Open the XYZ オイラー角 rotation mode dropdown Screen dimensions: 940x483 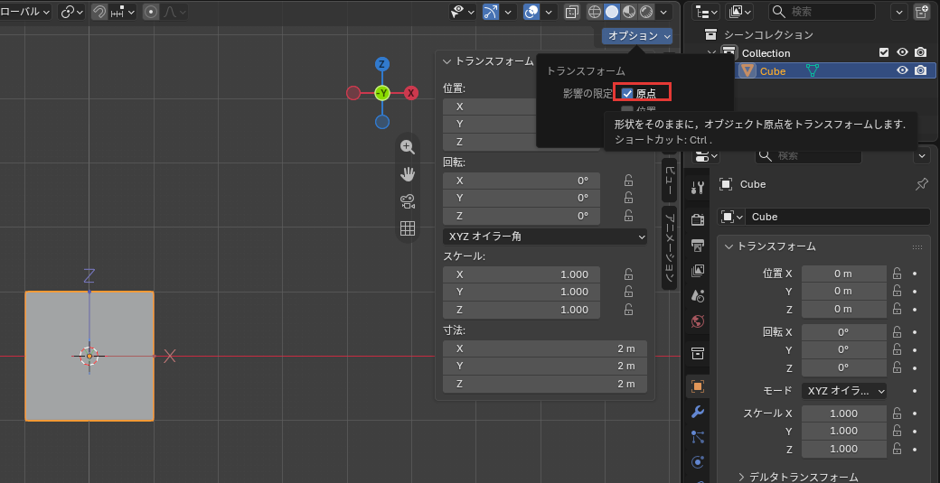(x=545, y=237)
